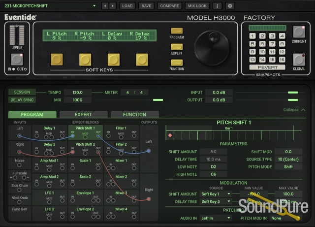
Task: Toggle the IN/OUT bypass button
Action: (17, 59)
